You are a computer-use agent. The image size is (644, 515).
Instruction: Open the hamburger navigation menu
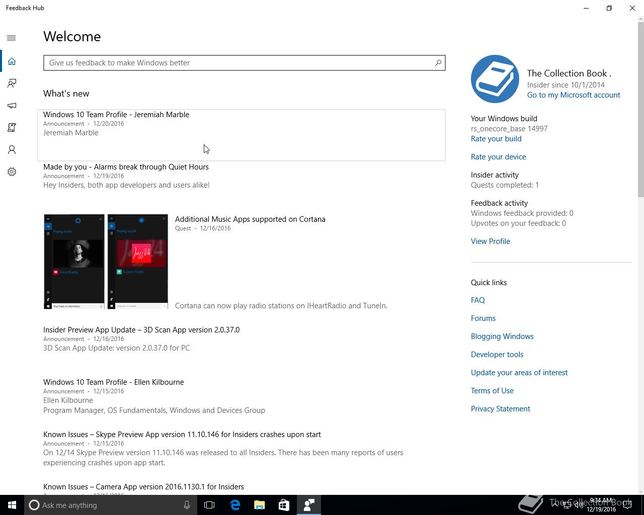[12, 38]
